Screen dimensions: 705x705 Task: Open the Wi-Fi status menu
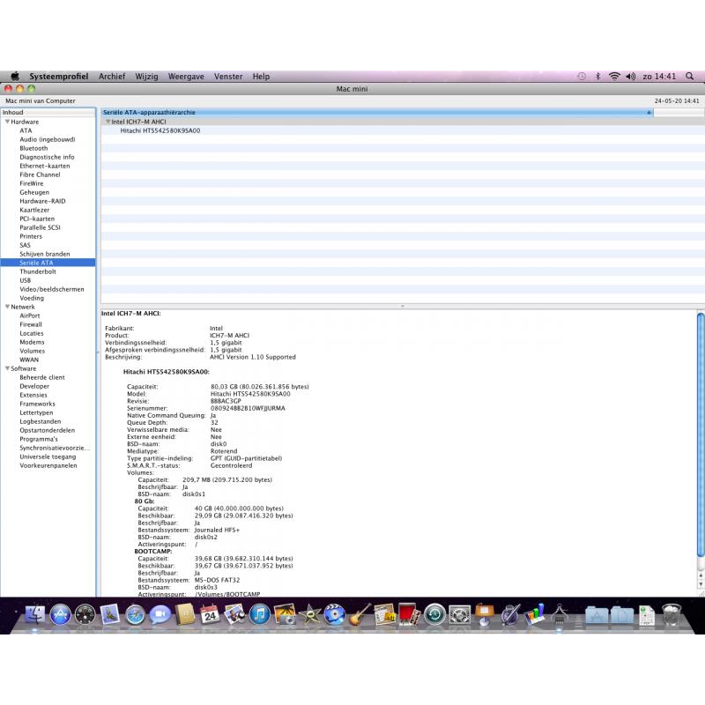(x=613, y=76)
